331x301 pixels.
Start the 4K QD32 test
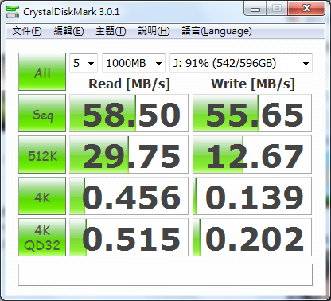tap(42, 237)
